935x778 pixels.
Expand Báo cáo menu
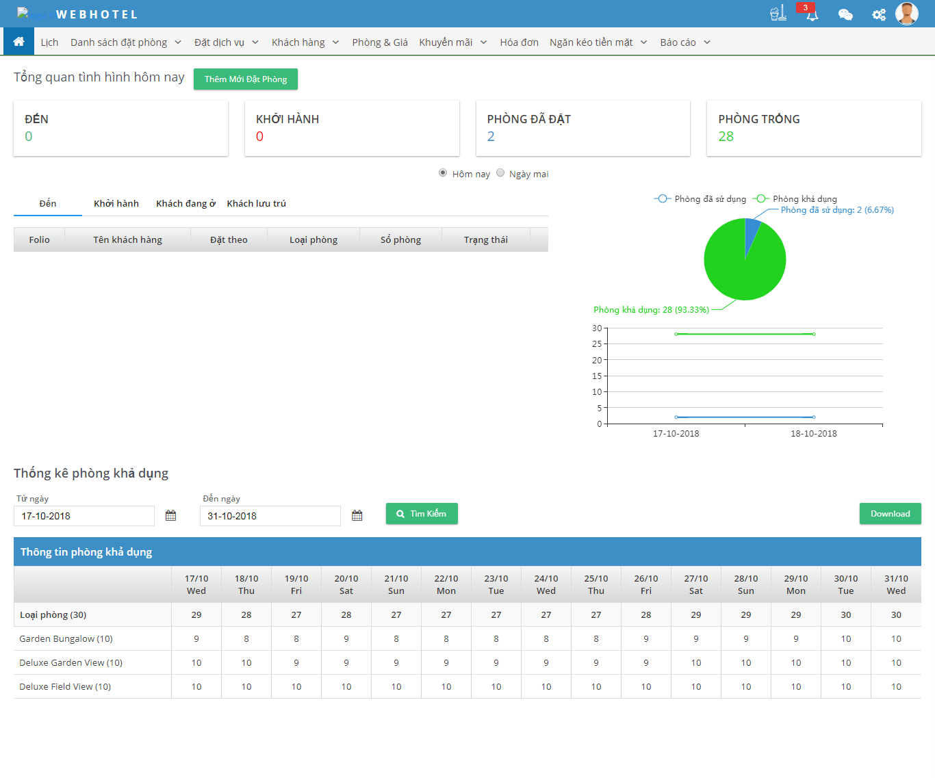pos(685,42)
